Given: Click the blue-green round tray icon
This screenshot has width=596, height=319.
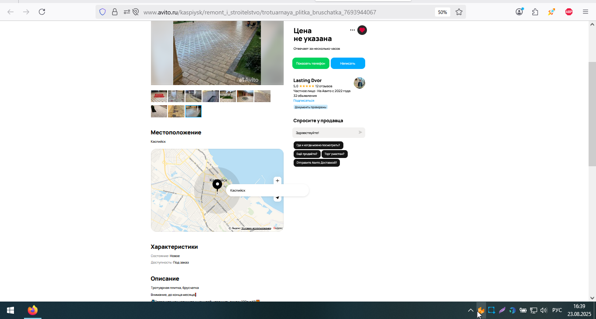Looking at the screenshot, I should click(x=513, y=310).
